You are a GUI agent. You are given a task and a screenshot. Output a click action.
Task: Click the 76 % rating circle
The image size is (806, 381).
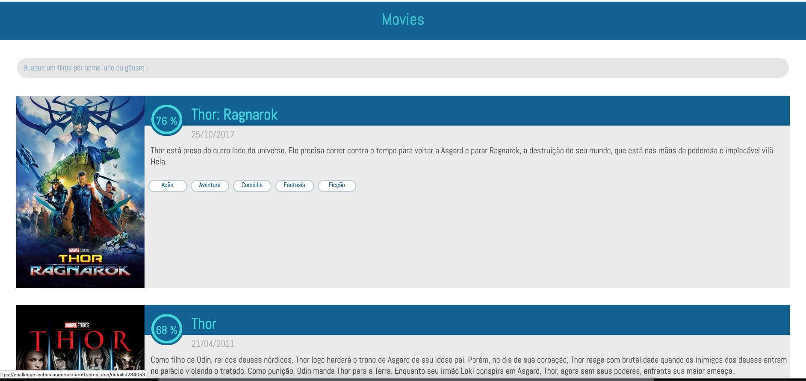tap(167, 120)
